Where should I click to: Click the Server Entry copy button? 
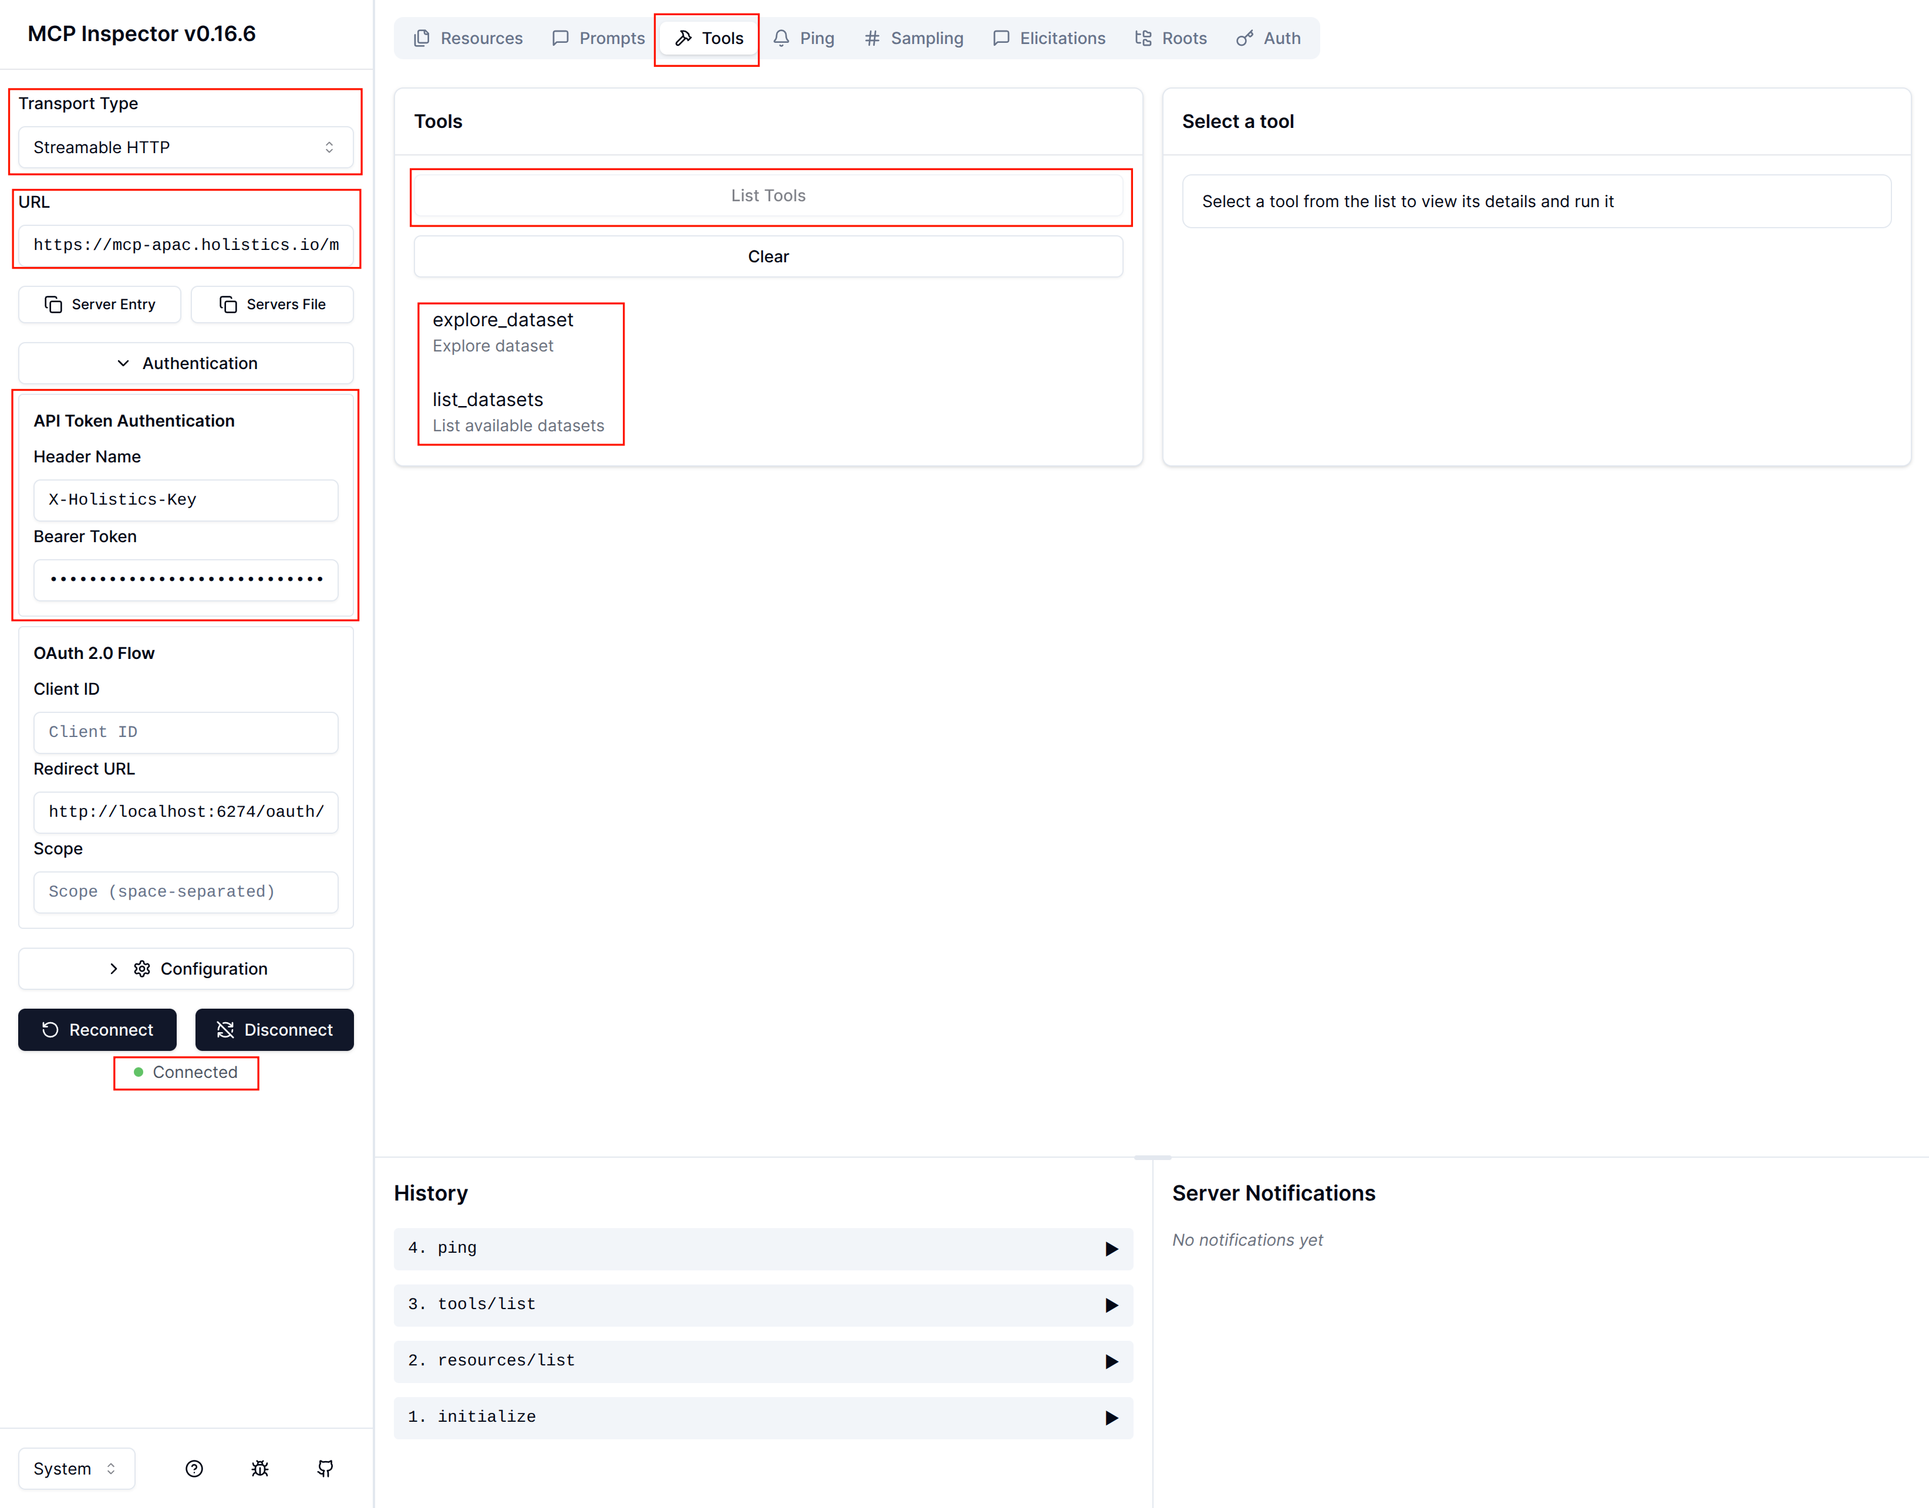point(100,305)
